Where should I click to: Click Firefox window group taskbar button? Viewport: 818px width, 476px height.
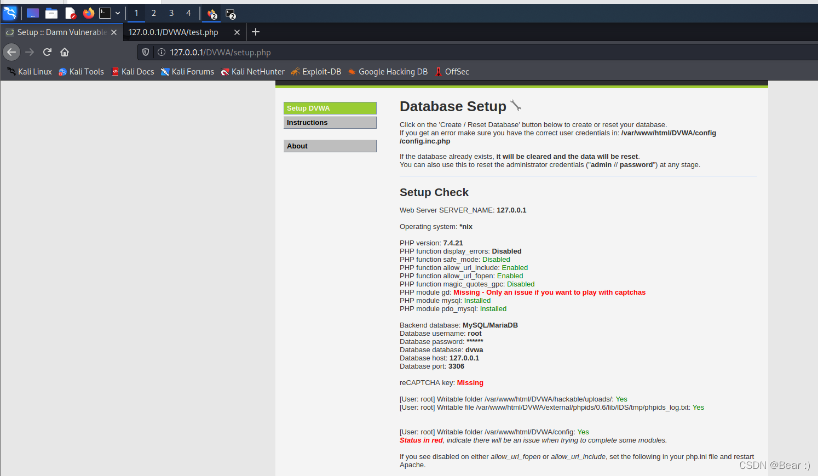pyautogui.click(x=212, y=14)
